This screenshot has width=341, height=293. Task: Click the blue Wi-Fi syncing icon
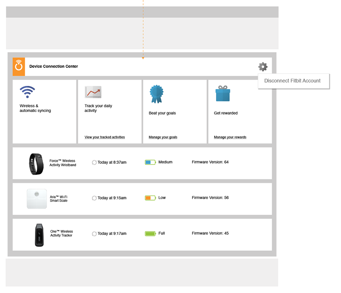coord(27,92)
